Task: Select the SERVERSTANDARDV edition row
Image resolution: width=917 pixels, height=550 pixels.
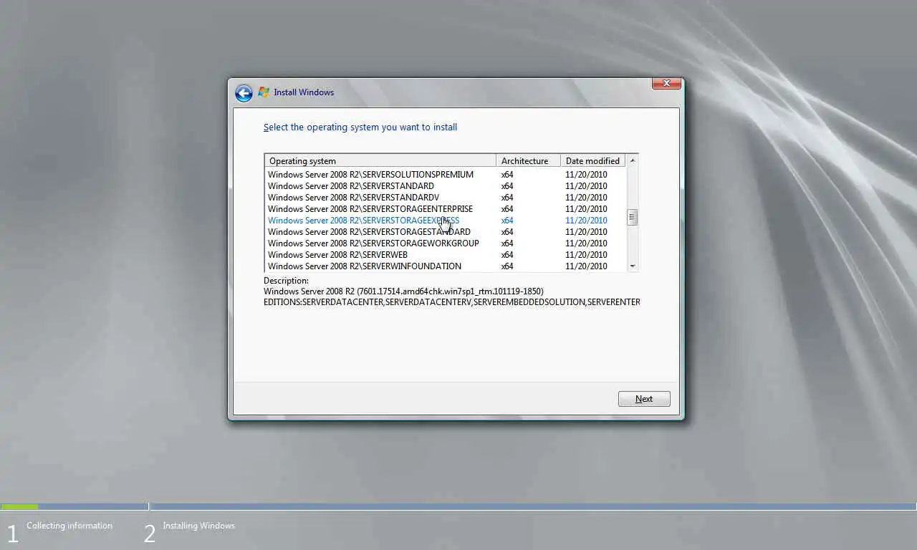Action: click(446, 198)
